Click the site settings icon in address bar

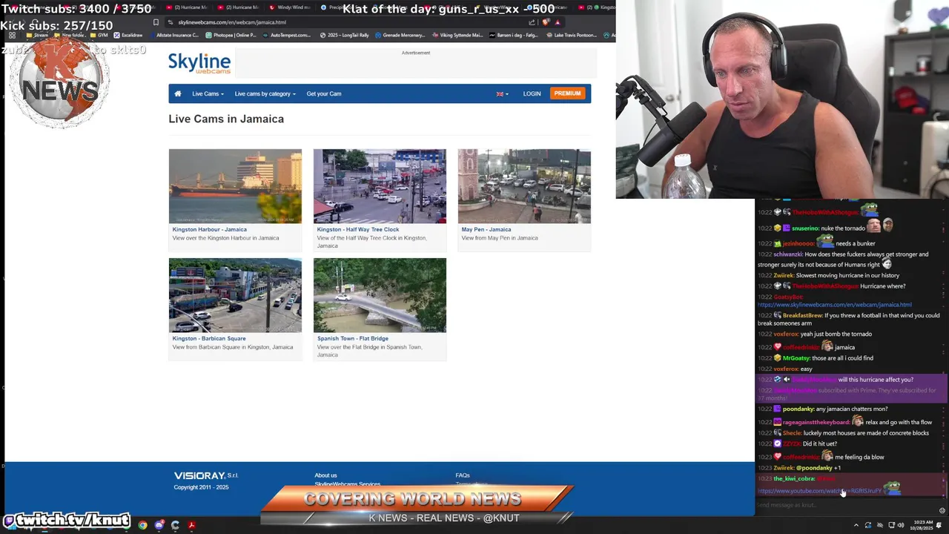pyautogui.click(x=170, y=22)
